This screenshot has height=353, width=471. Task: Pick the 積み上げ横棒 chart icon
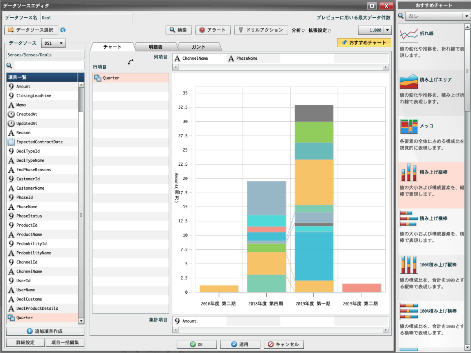(x=409, y=219)
